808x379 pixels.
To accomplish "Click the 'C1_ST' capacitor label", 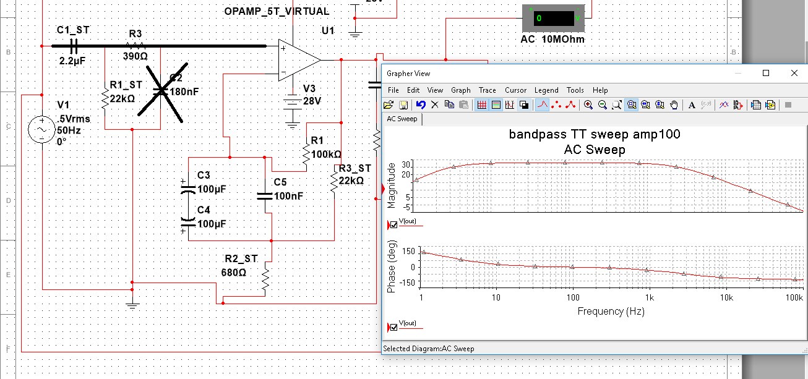I will 73,30.
